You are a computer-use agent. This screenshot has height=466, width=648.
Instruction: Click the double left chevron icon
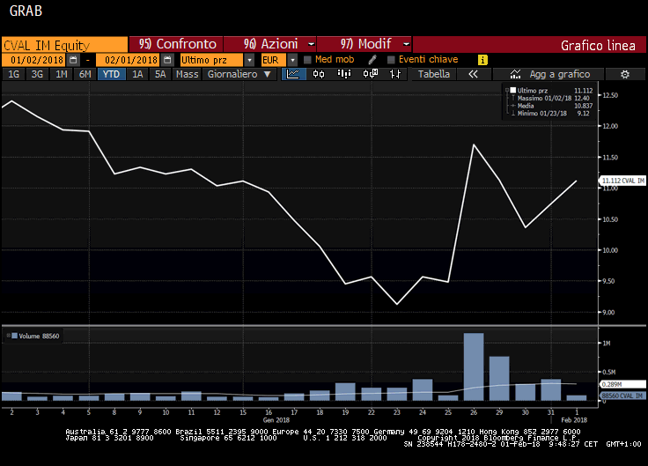[x=473, y=74]
